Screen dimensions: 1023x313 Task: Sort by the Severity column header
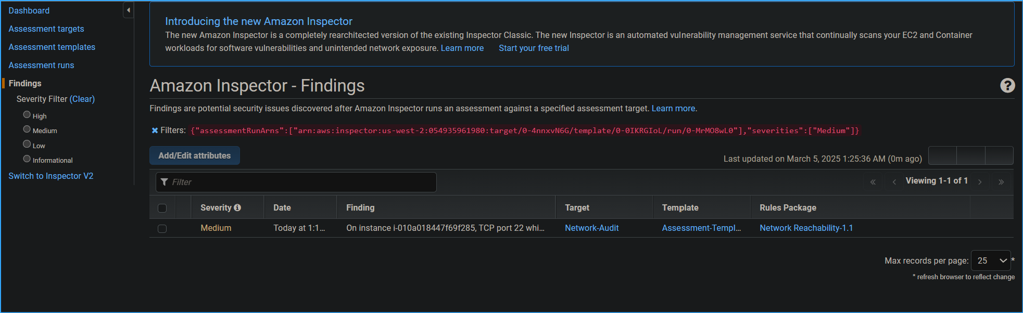pyautogui.click(x=216, y=207)
